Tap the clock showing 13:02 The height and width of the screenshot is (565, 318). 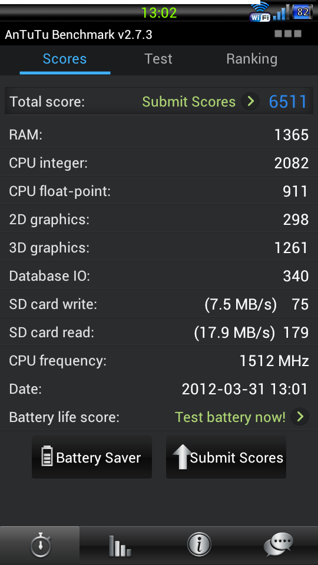(159, 13)
